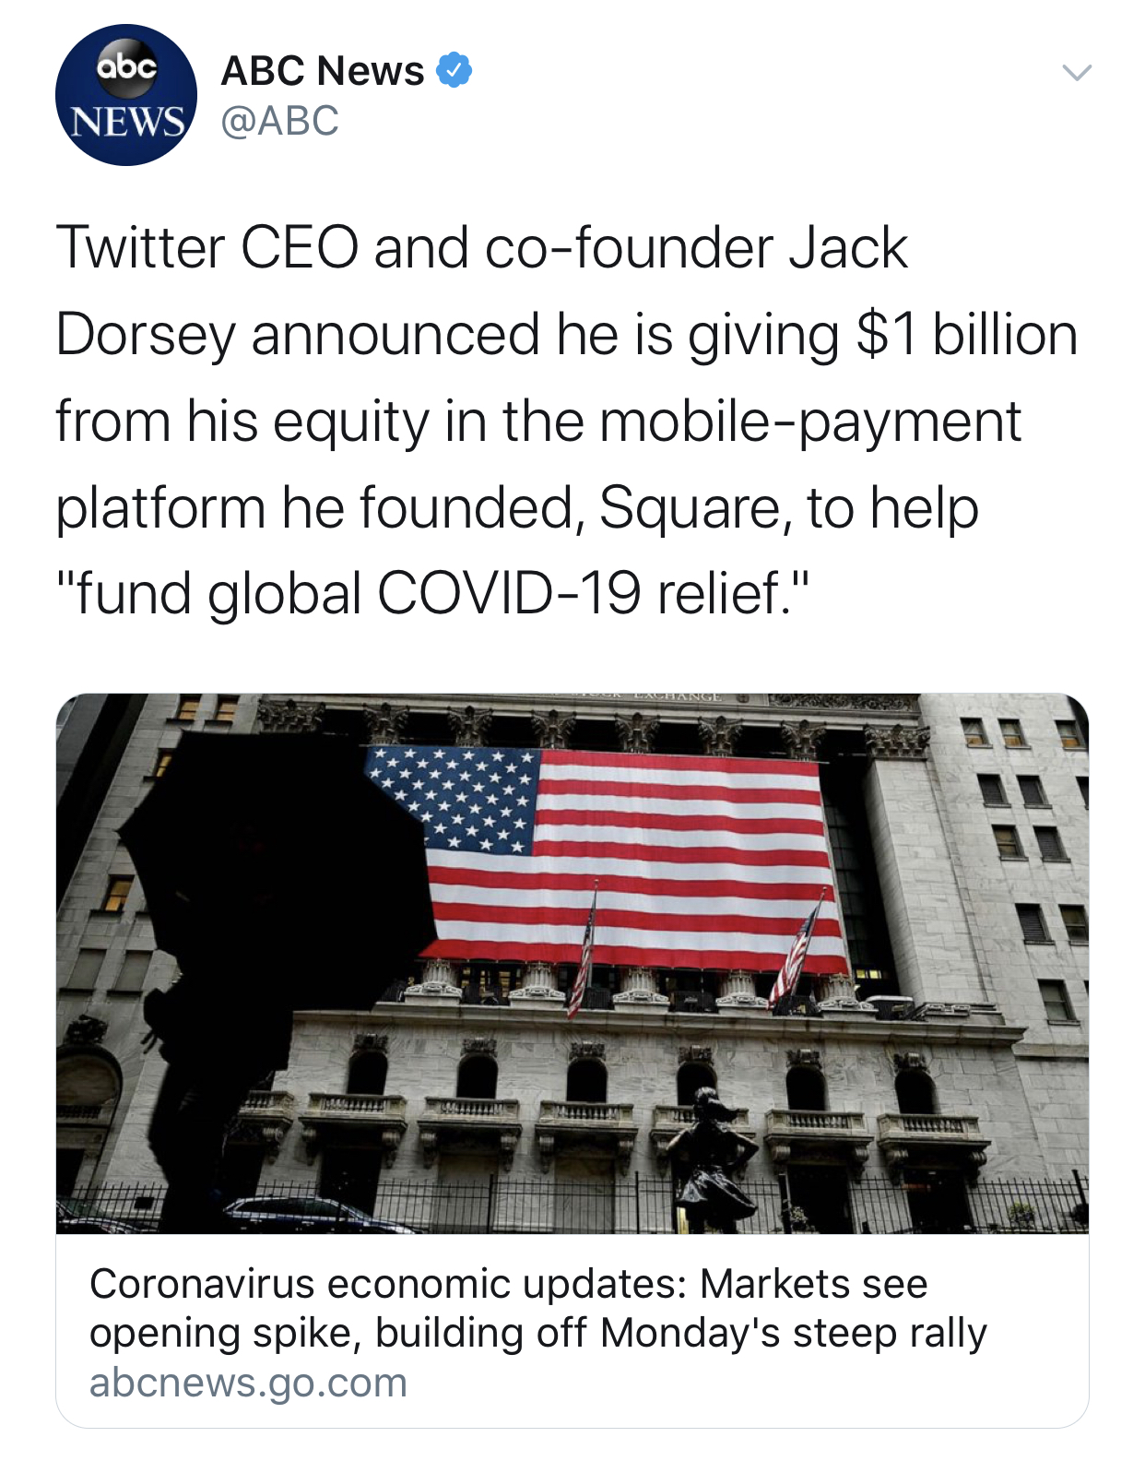Click the blue verified badge
Image resolution: width=1145 pixels, height=1461 pixels.
(x=454, y=70)
